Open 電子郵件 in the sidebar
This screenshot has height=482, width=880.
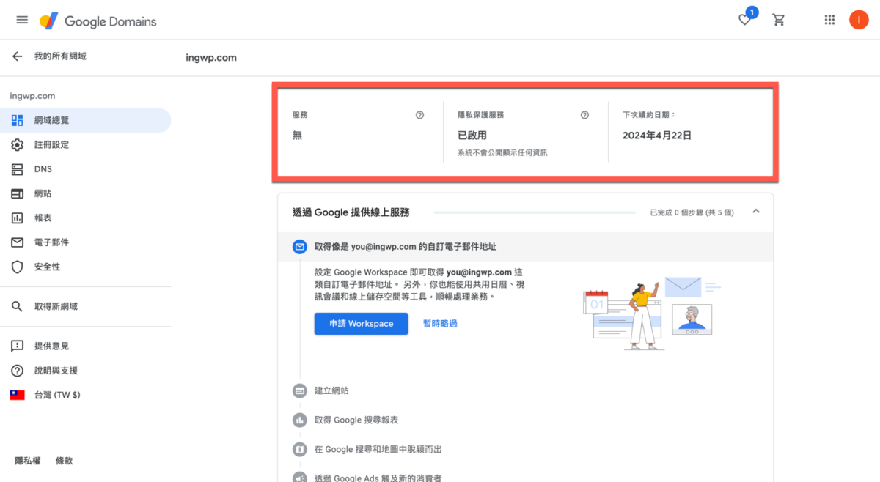point(85,242)
